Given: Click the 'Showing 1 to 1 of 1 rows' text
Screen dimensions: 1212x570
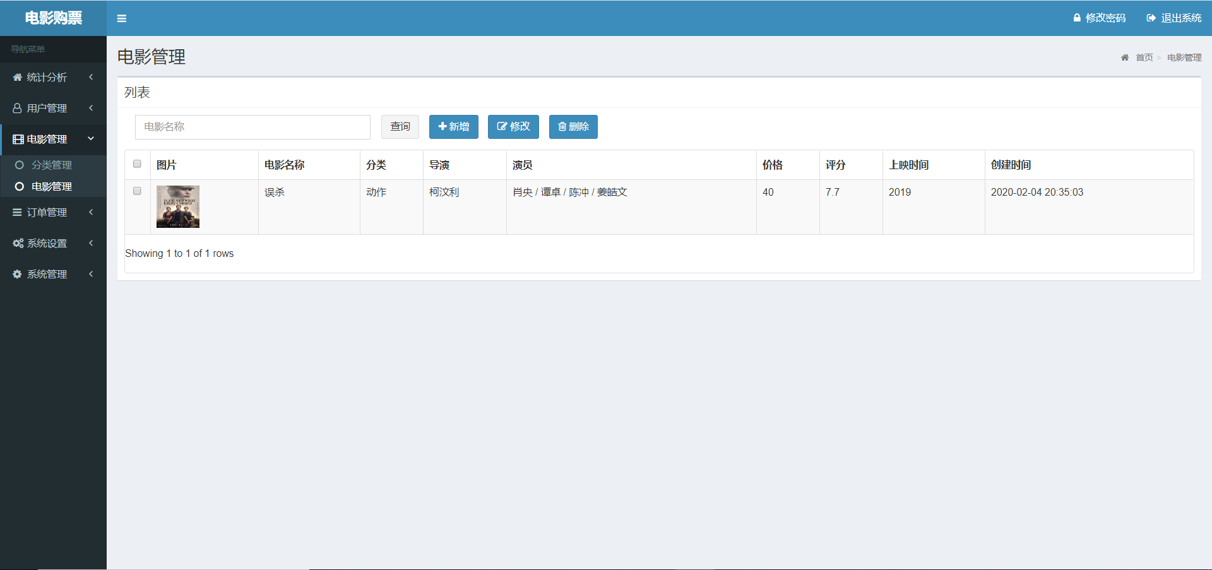Looking at the screenshot, I should click(179, 253).
